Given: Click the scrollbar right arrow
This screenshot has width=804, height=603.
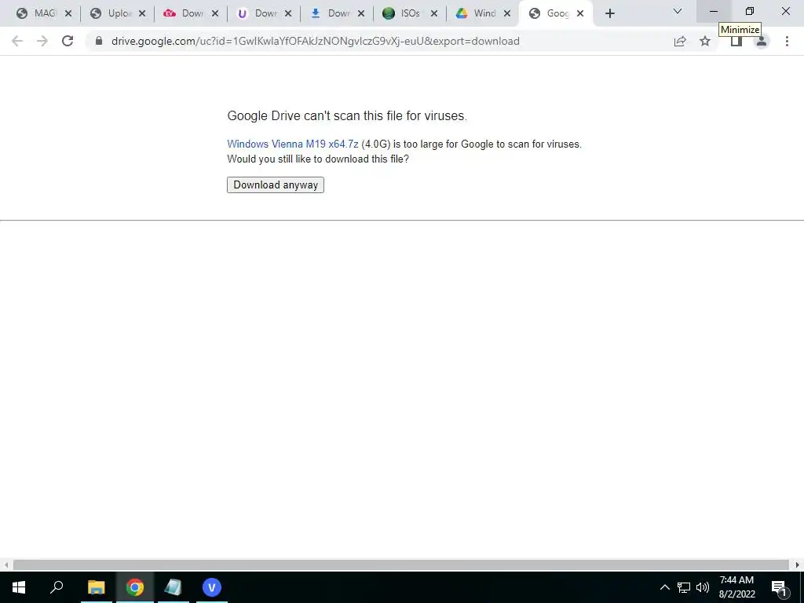Looking at the screenshot, I should click(x=798, y=565).
